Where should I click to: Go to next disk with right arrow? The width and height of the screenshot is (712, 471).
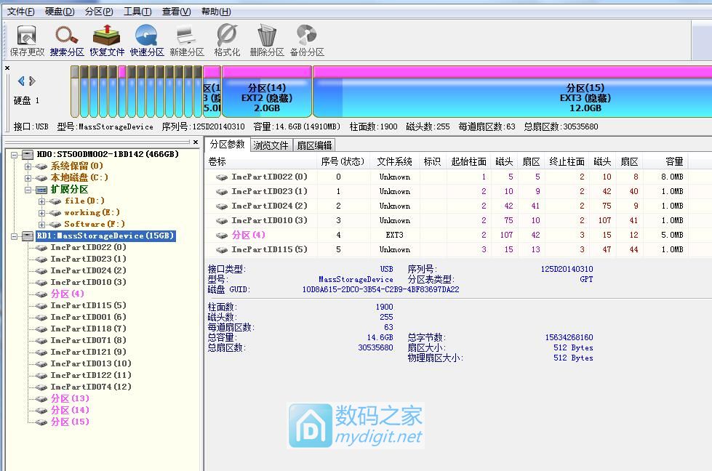tap(32, 81)
